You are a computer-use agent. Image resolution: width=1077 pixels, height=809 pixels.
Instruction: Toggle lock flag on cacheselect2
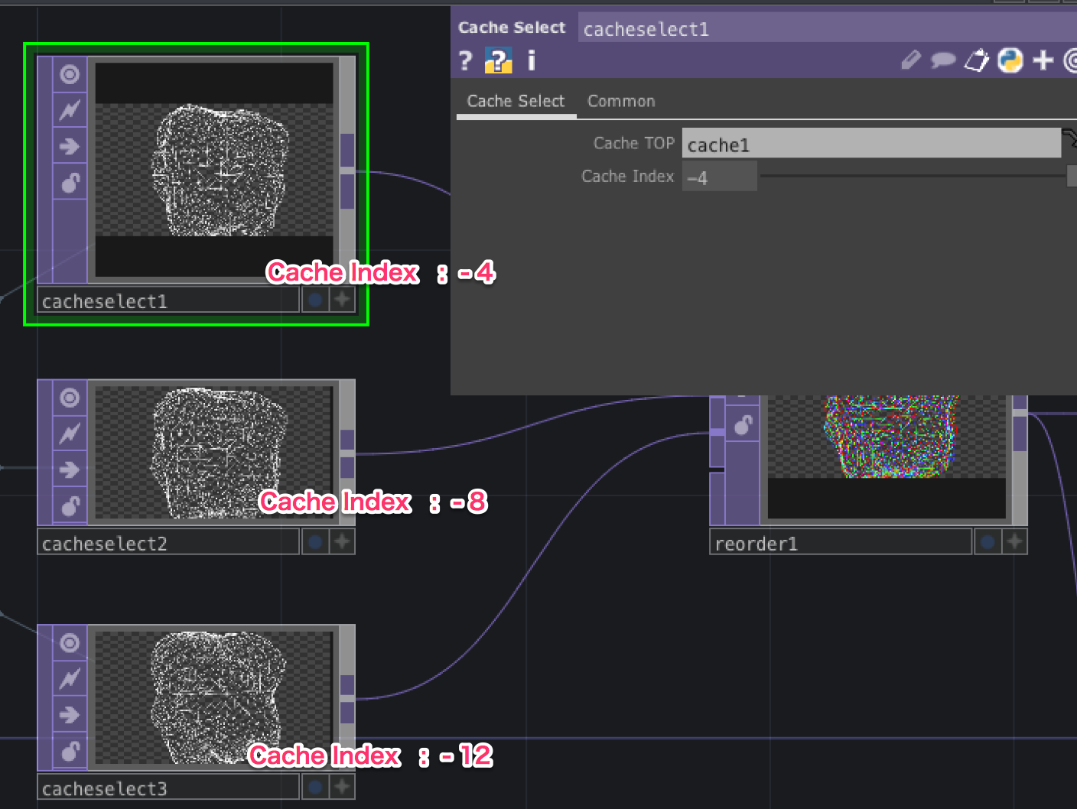tap(70, 506)
